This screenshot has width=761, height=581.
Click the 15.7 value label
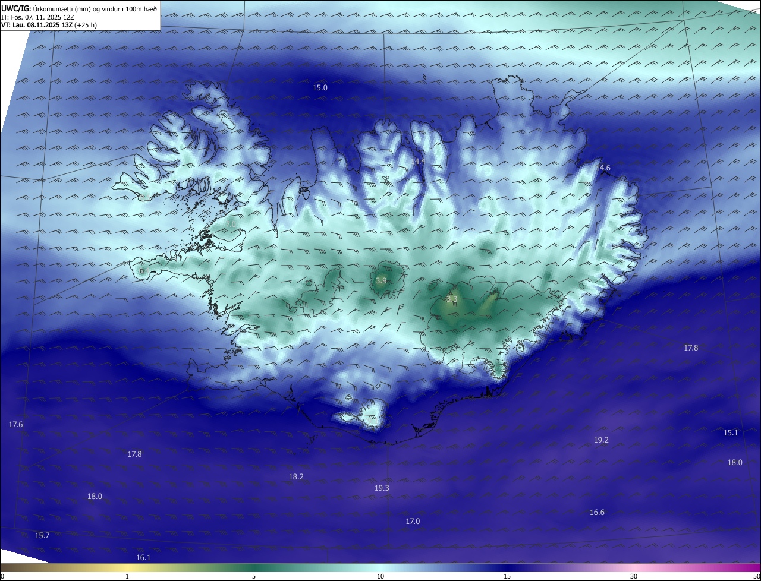(x=42, y=535)
